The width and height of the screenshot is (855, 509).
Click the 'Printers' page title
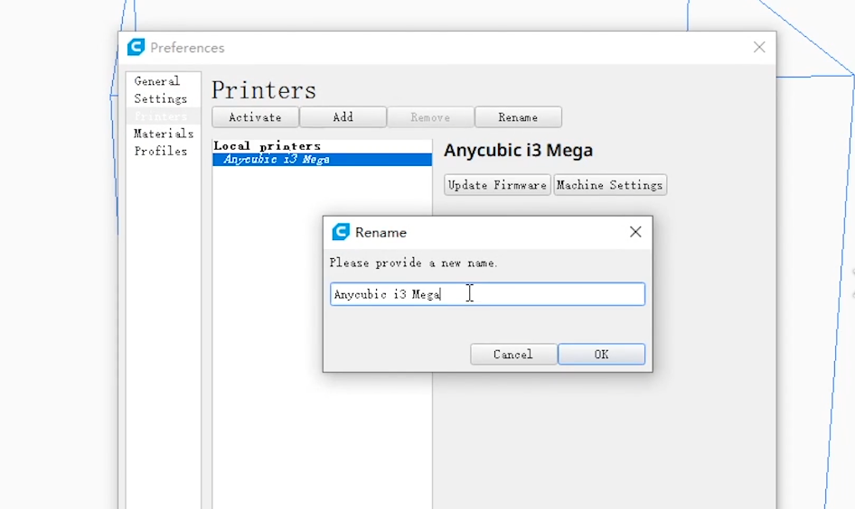pos(264,90)
